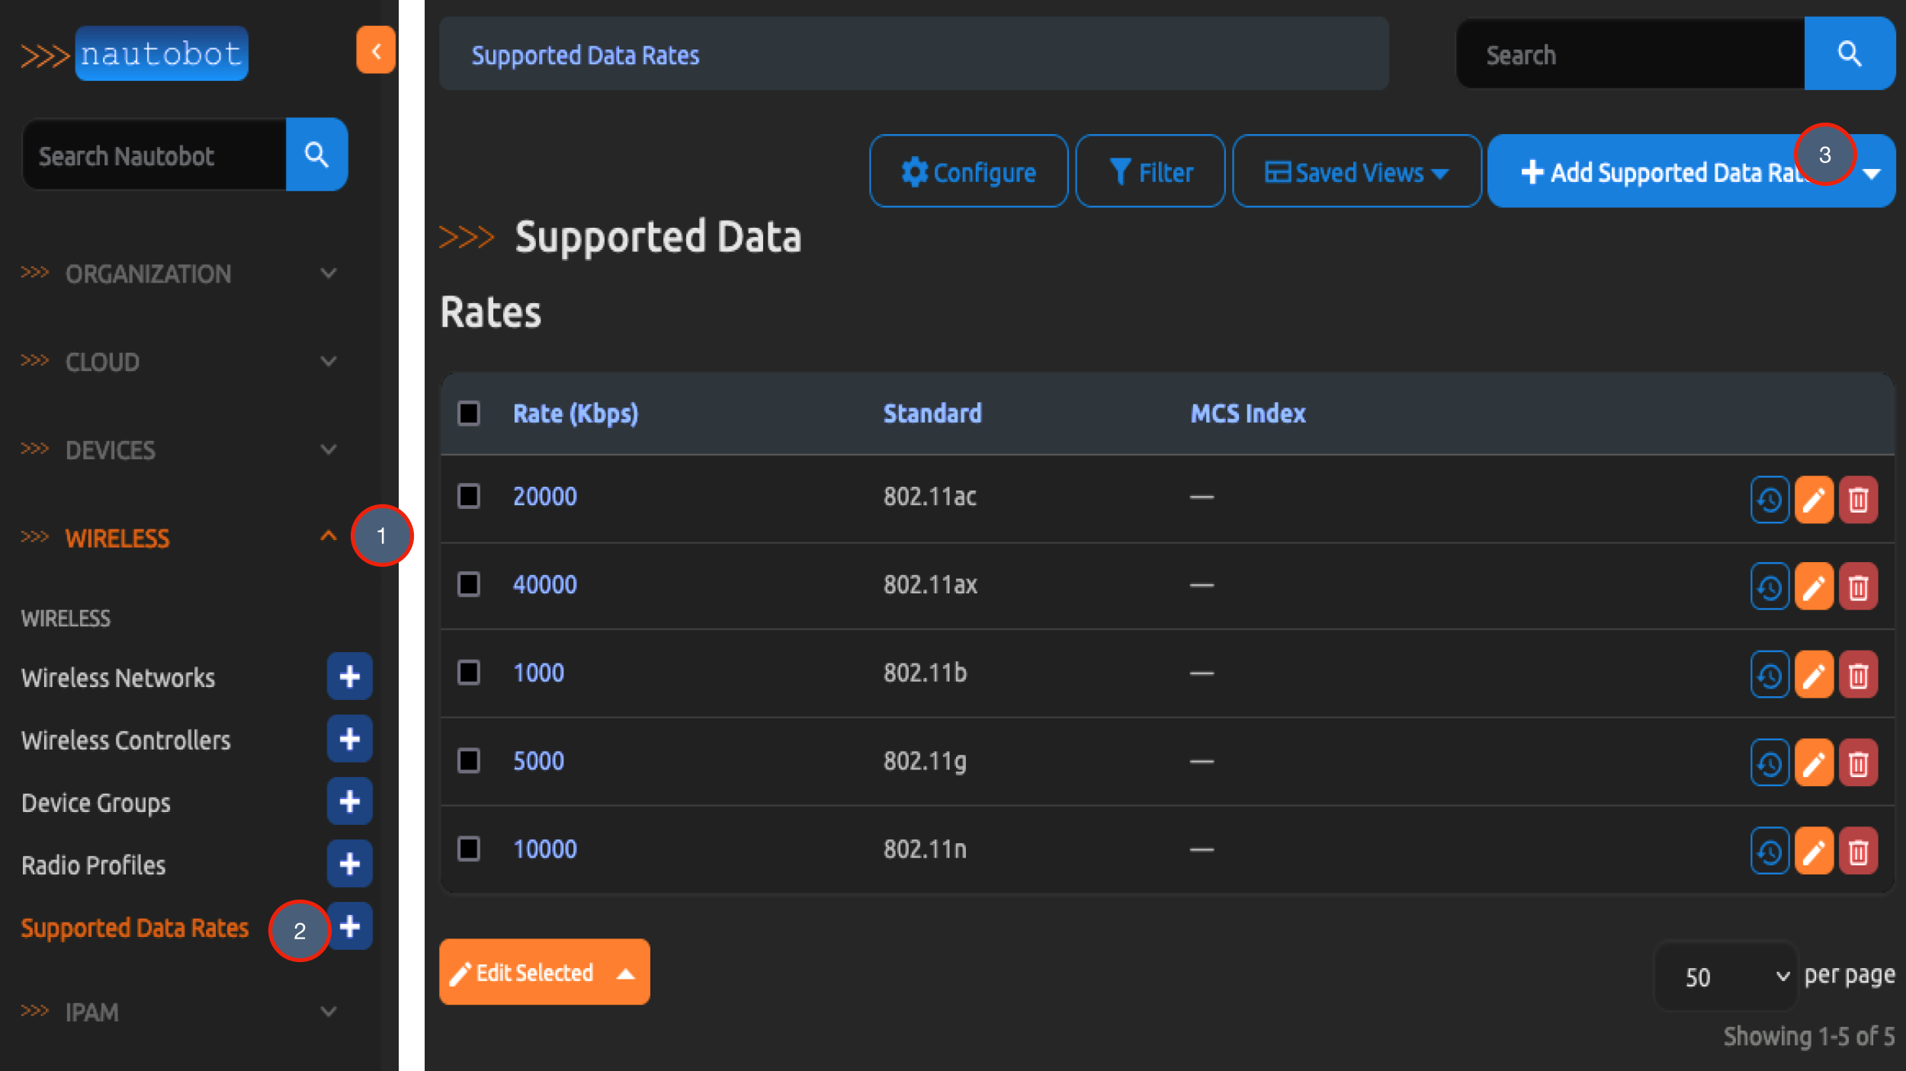The image size is (1906, 1071).
Task: Select the checkbox beside the 10000 rate
Action: (x=467, y=849)
